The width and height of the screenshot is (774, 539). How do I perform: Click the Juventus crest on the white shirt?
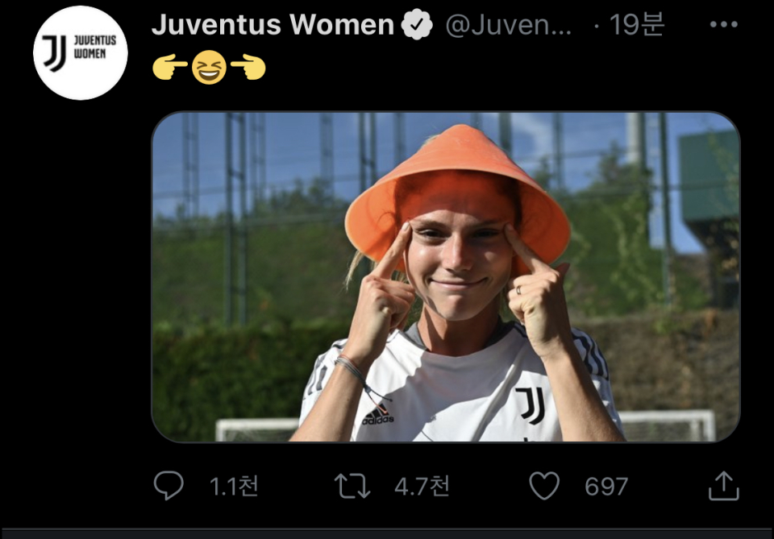pos(530,404)
